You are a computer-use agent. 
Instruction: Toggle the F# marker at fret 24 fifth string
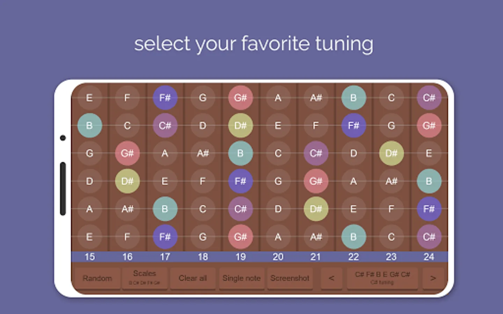coord(429,209)
